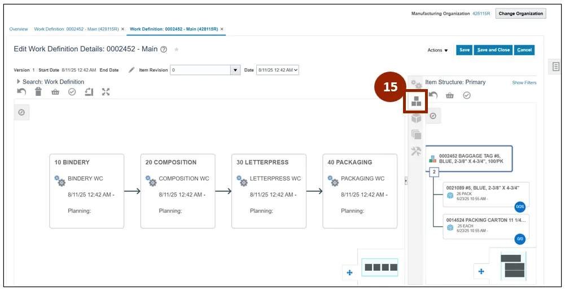Click the Save and Close button
Viewport: 565px width, 291px height.
point(493,50)
